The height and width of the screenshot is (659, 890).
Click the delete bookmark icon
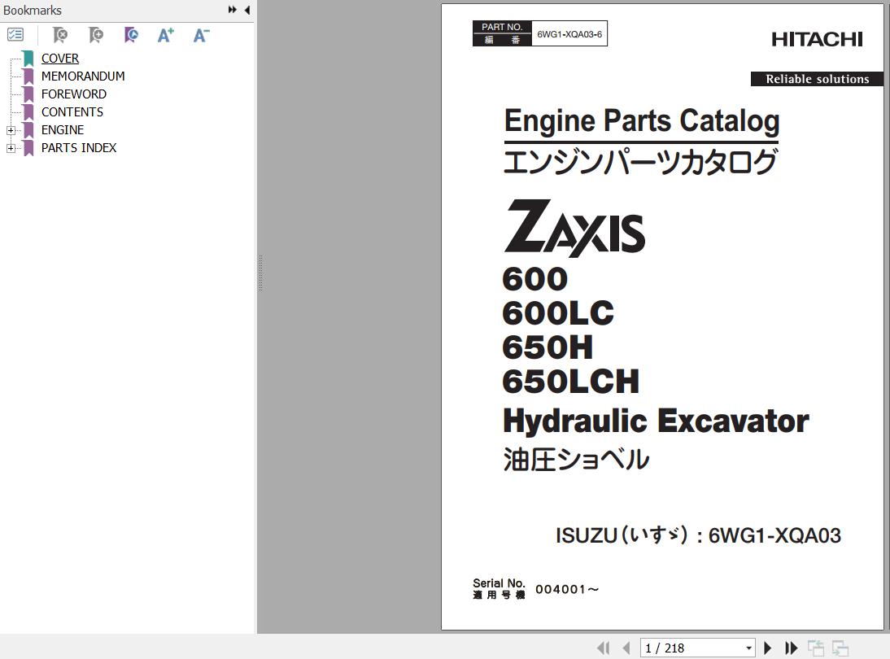[x=59, y=35]
